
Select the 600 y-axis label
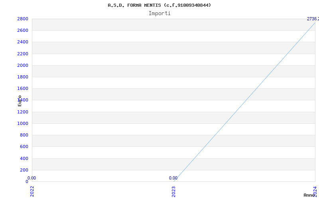coord(24,146)
